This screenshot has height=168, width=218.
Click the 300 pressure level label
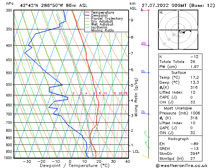(x=9, y=10)
